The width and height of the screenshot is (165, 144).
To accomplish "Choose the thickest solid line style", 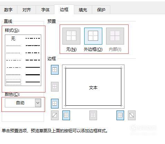I will [33, 75].
